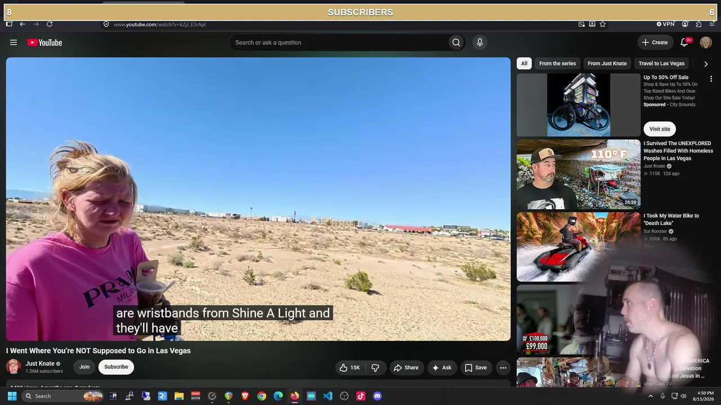Open the sponsored bike ad thumbnail
721x405 pixels.
578,105
